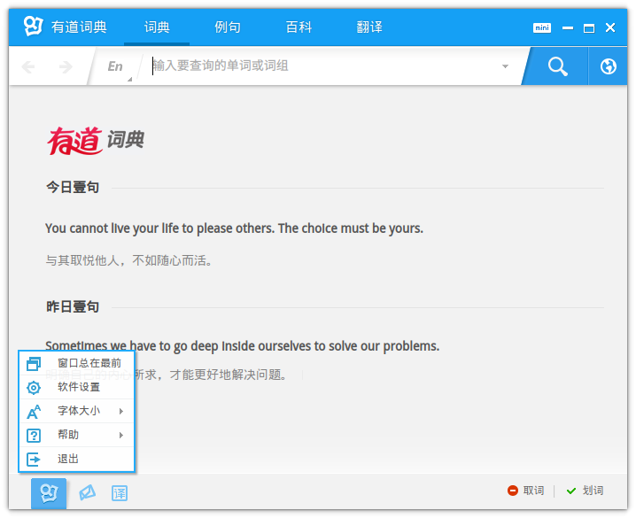
Task: Maximize the Youdao dictionary window
Action: coord(589,28)
